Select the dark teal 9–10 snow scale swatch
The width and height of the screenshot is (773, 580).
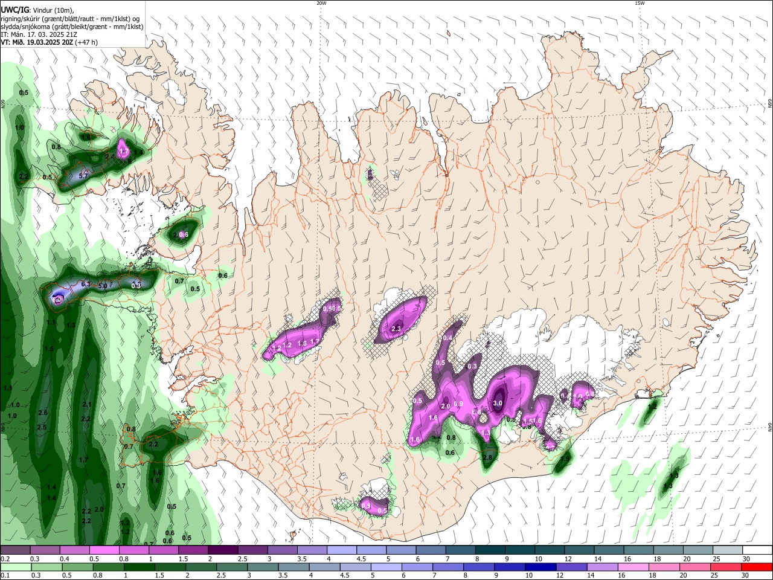[519, 550]
